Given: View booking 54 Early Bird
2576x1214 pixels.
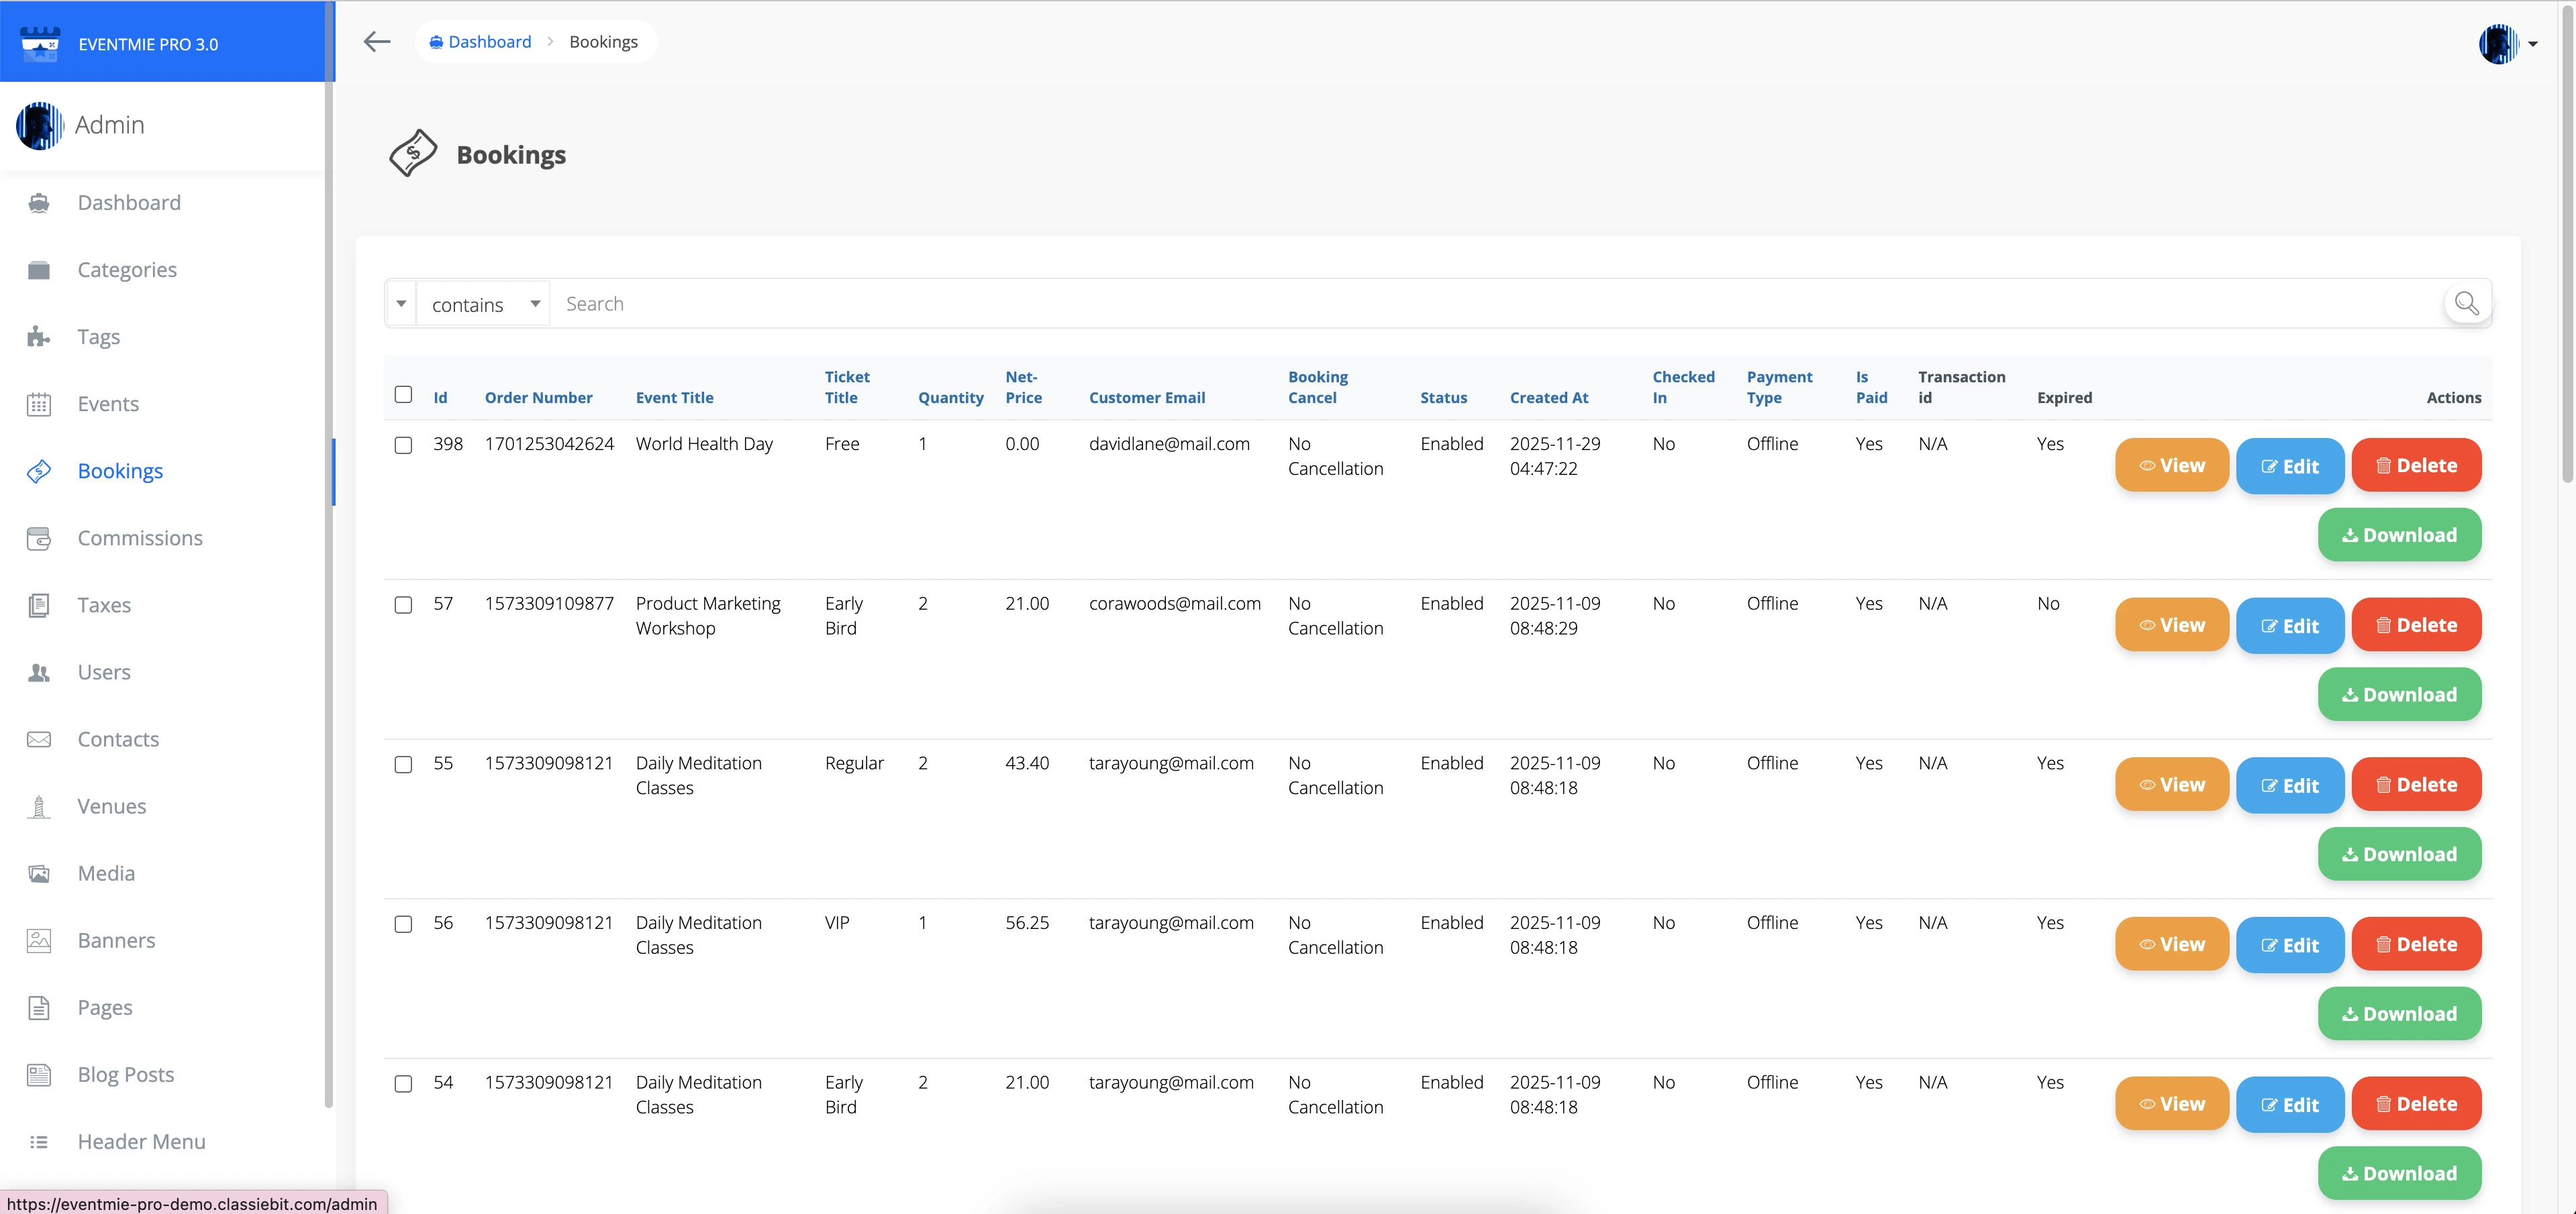Looking at the screenshot, I should (2171, 1104).
